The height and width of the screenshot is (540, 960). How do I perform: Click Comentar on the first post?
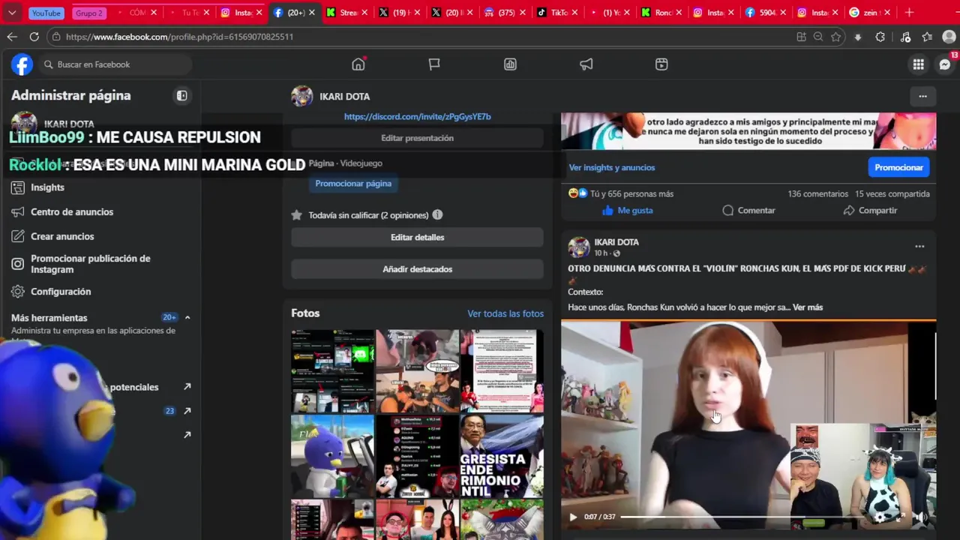tap(748, 211)
